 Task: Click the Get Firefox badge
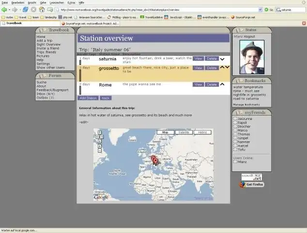click(x=252, y=184)
